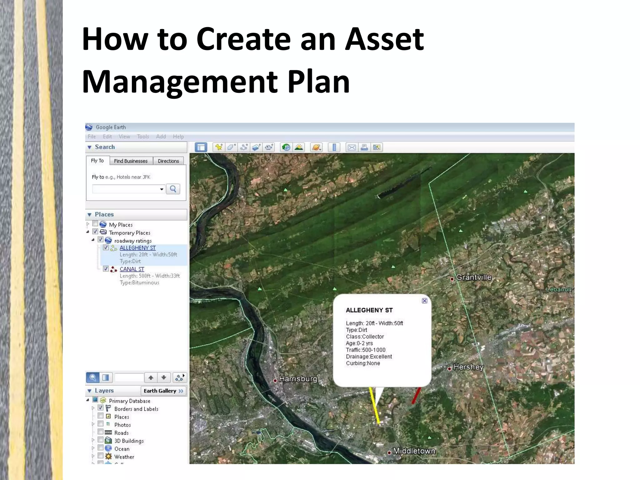Image resolution: width=640 pixels, height=480 pixels.
Task: Uncheck the CANAL ST checkbox
Action: (x=106, y=269)
